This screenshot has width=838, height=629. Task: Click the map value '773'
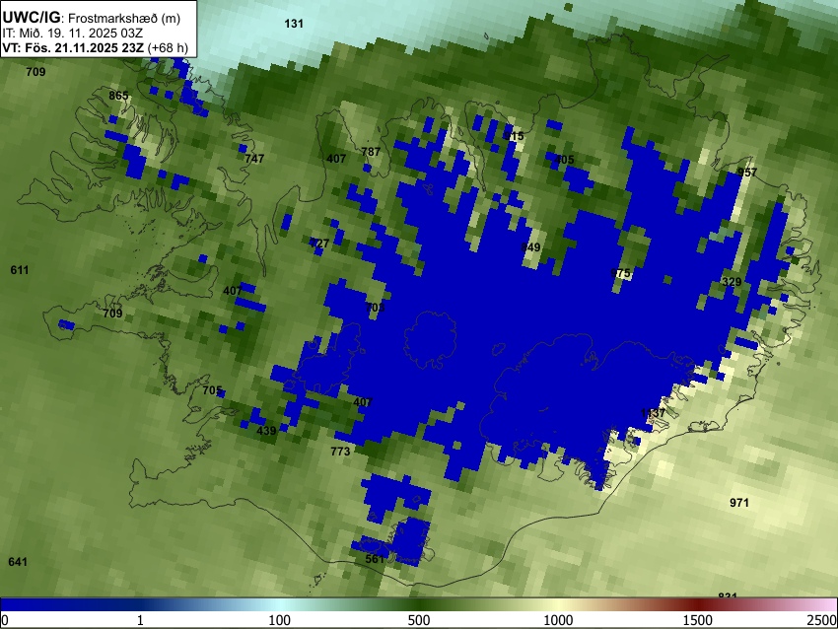pyautogui.click(x=340, y=452)
